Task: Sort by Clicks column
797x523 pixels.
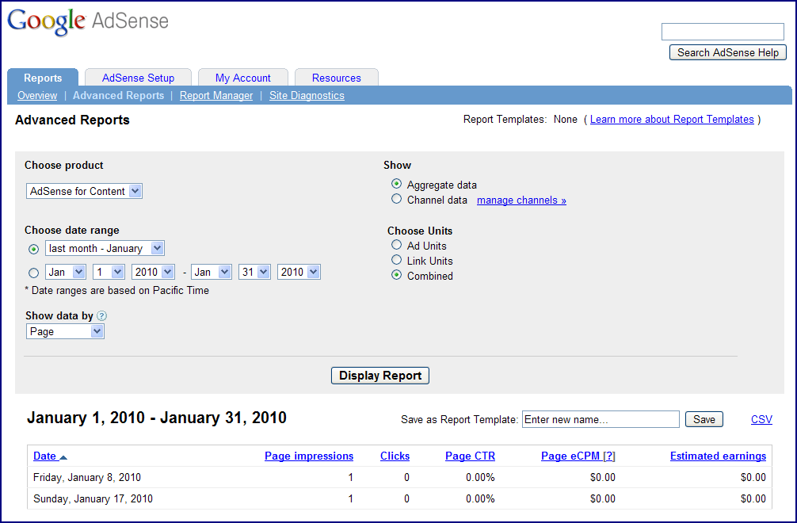Action: 395,456
